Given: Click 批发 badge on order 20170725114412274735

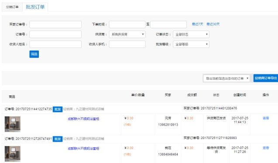Looking at the screenshot, I should [x=58, y=109].
